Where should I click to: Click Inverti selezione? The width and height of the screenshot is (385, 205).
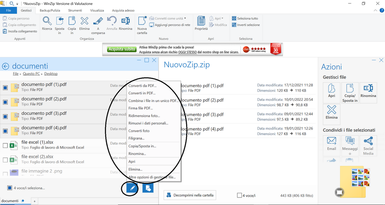point(246,25)
